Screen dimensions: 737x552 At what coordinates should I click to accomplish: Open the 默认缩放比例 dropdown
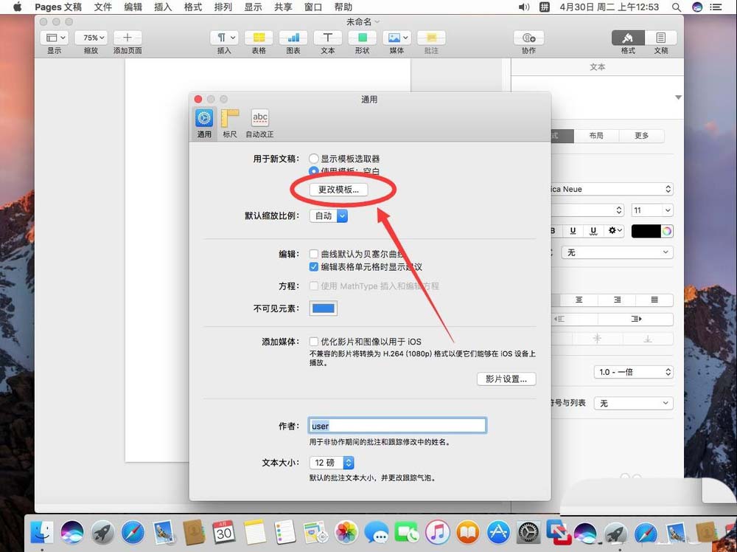point(329,215)
